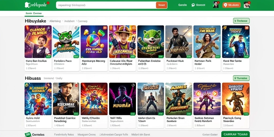This screenshot has height=137, width=274.
Task: Click corner icon on cowboy-hat game thumbnail
Action: coord(133,28)
